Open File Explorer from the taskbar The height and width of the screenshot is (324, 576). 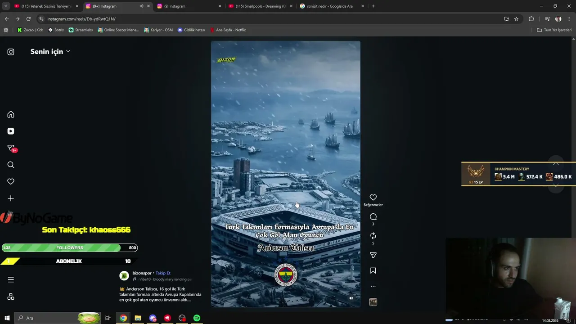coord(138,318)
